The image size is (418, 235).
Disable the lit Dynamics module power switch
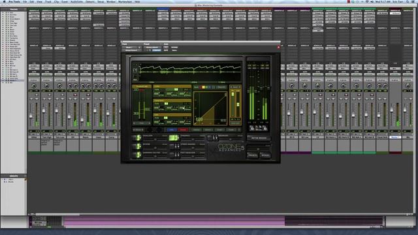pyautogui.click(x=174, y=138)
